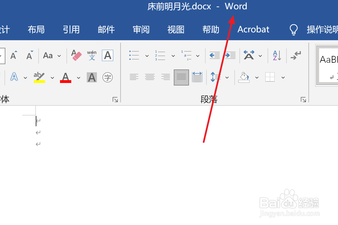Open the font color dropdown arrow

click(x=79, y=77)
